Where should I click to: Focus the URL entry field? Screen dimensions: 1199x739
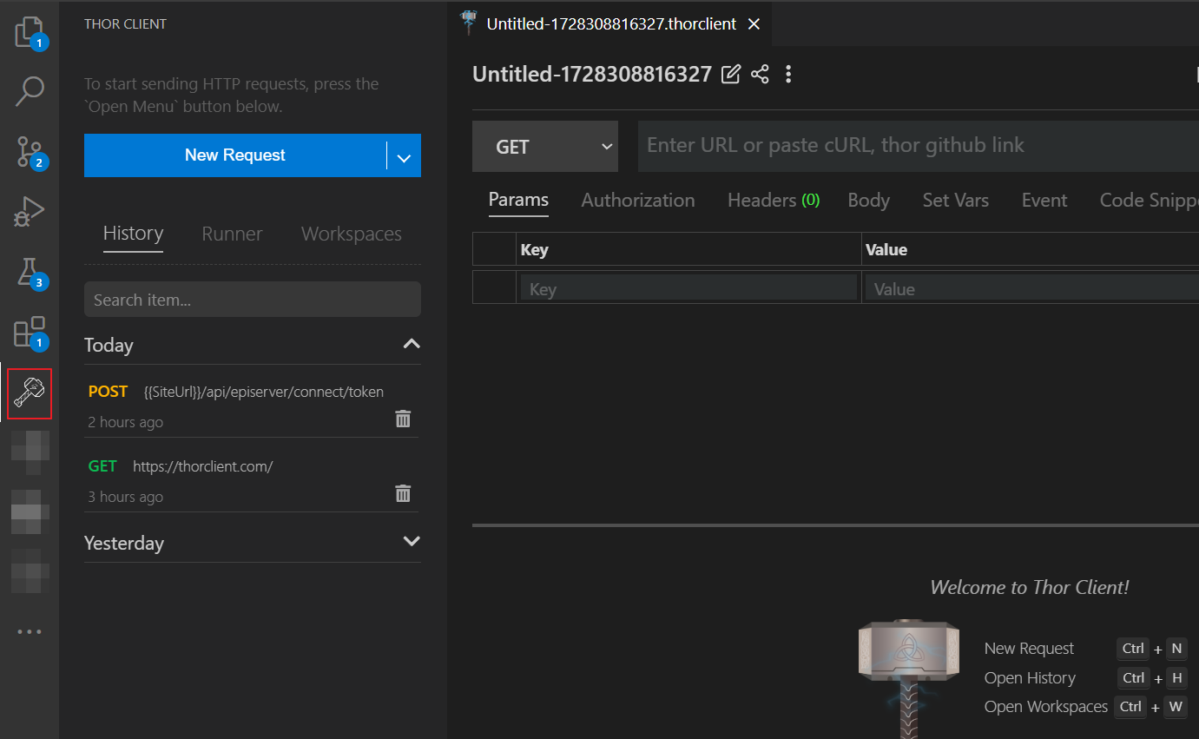tap(918, 146)
